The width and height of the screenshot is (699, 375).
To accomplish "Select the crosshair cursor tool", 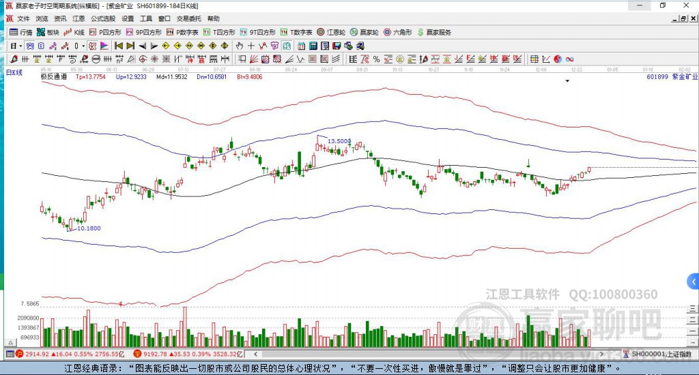I will (251, 46).
